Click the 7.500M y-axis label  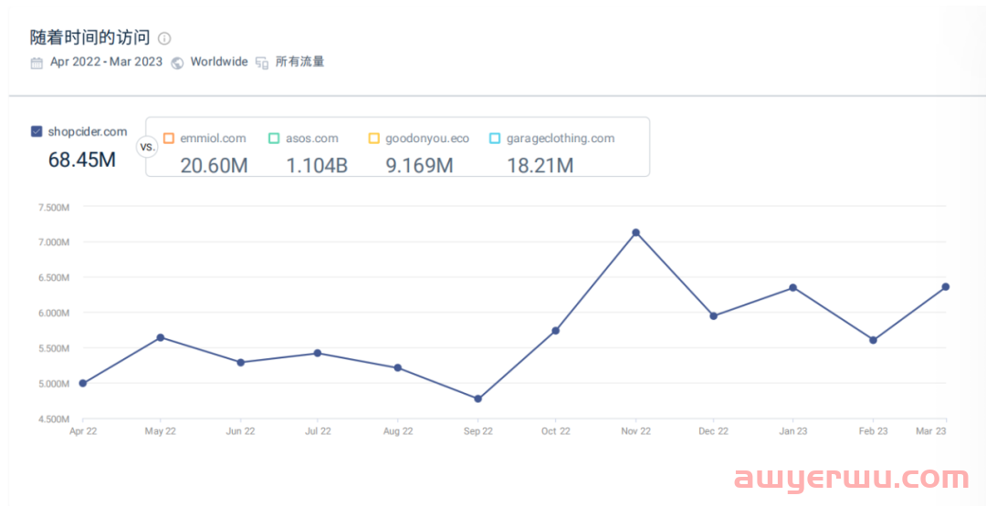(x=53, y=207)
